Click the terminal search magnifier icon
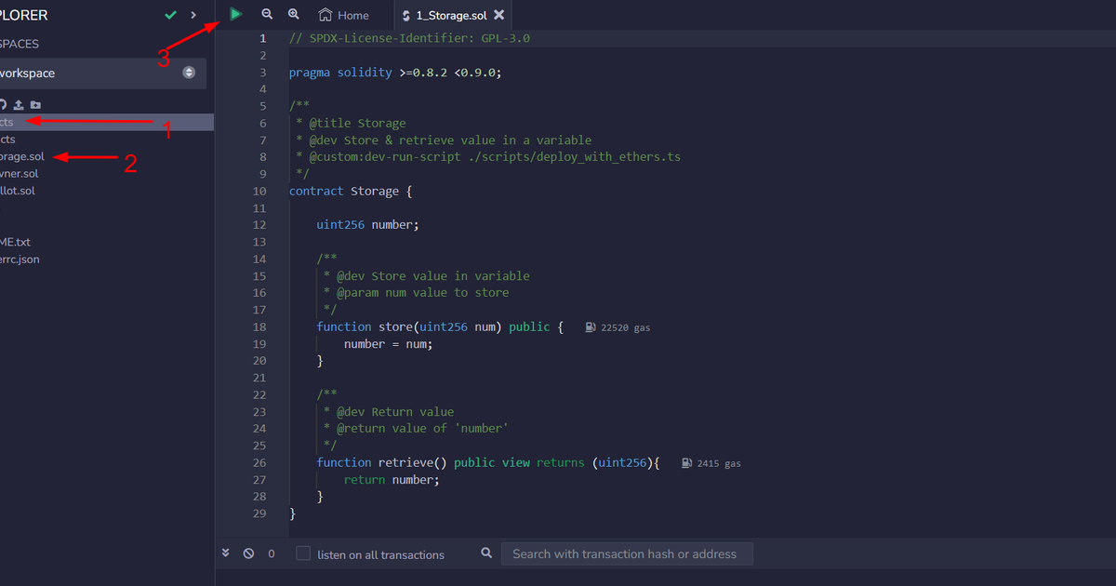This screenshot has height=586, width=1116. 486,553
